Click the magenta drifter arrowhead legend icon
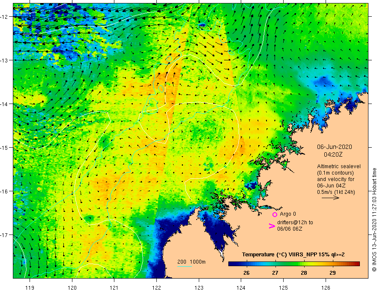The height and width of the screenshot is (291, 377). tap(272, 226)
